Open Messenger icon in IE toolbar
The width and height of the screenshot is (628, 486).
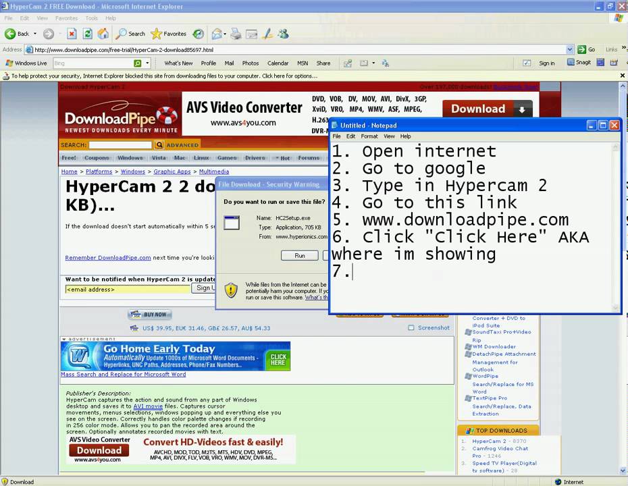(x=284, y=34)
